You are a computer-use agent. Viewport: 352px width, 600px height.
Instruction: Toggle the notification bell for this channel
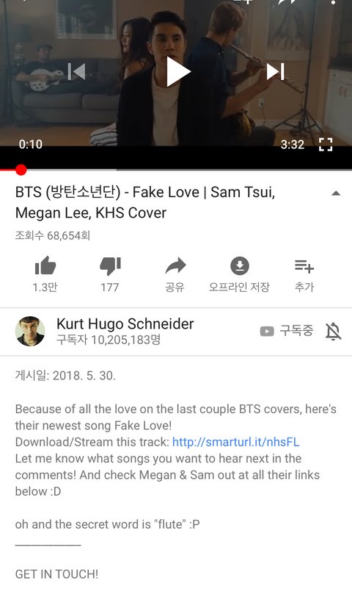point(333,331)
